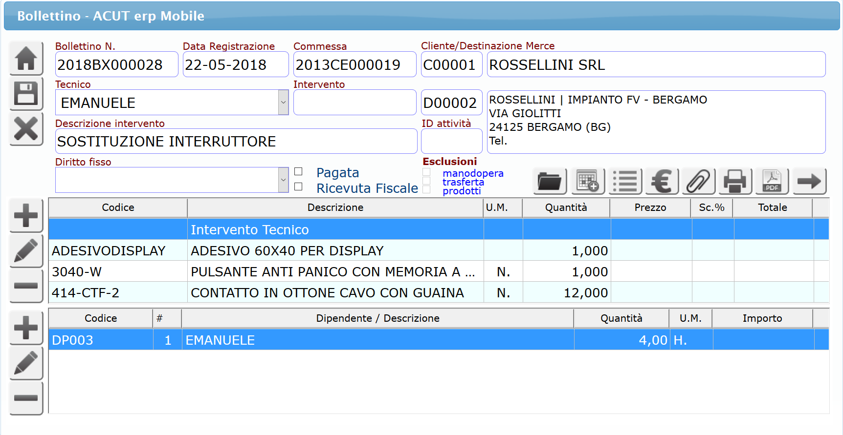Cancel using the X icon button
The image size is (843, 435).
pos(26,129)
